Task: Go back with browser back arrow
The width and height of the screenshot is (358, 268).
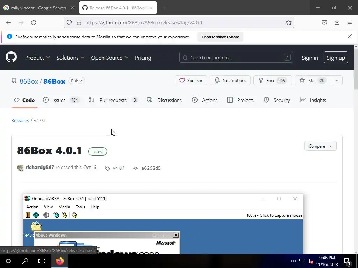Action: coord(8,23)
